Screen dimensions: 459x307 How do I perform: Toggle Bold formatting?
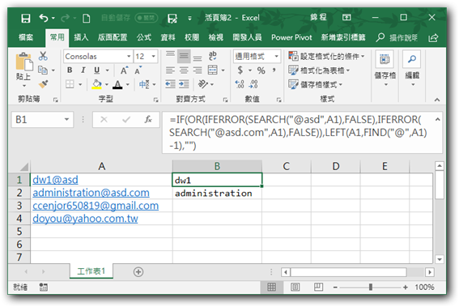coord(70,70)
